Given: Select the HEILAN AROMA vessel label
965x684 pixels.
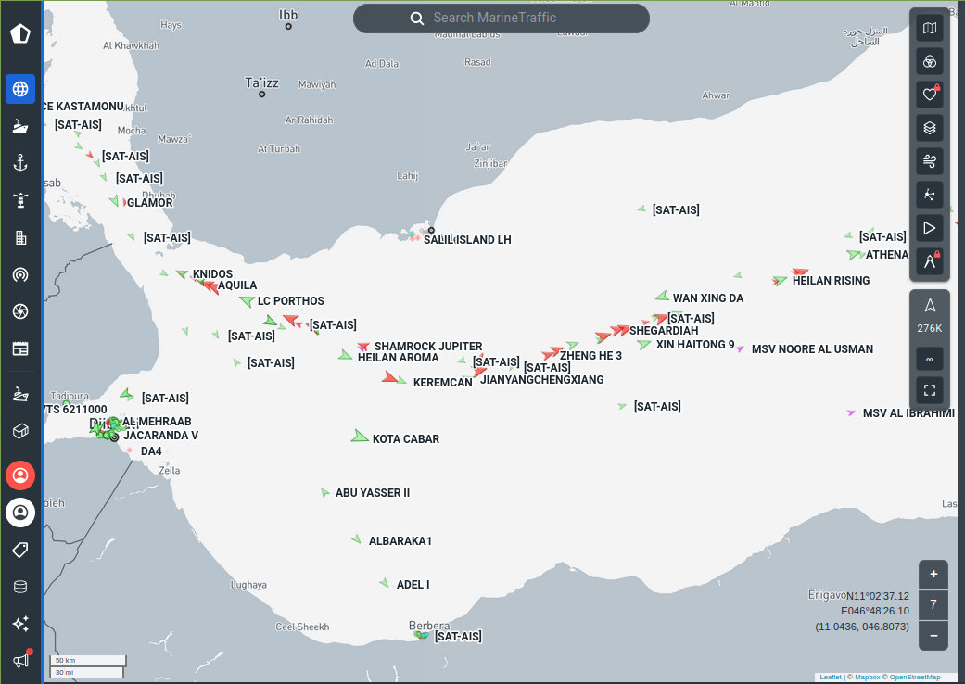Looking at the screenshot, I should [399, 358].
